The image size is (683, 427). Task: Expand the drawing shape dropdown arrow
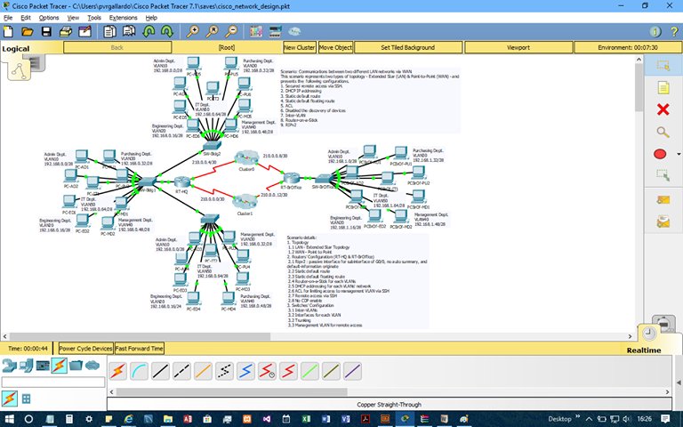tap(679, 154)
